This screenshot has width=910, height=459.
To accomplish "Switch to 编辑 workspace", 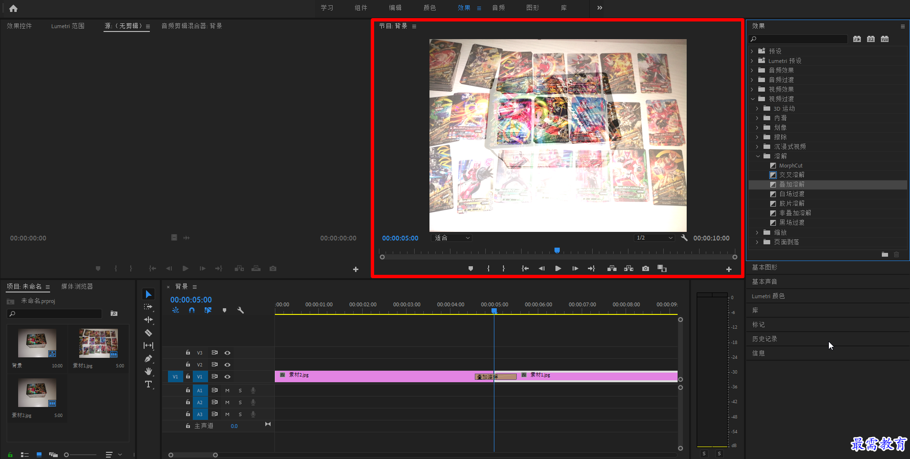I will (x=395, y=8).
